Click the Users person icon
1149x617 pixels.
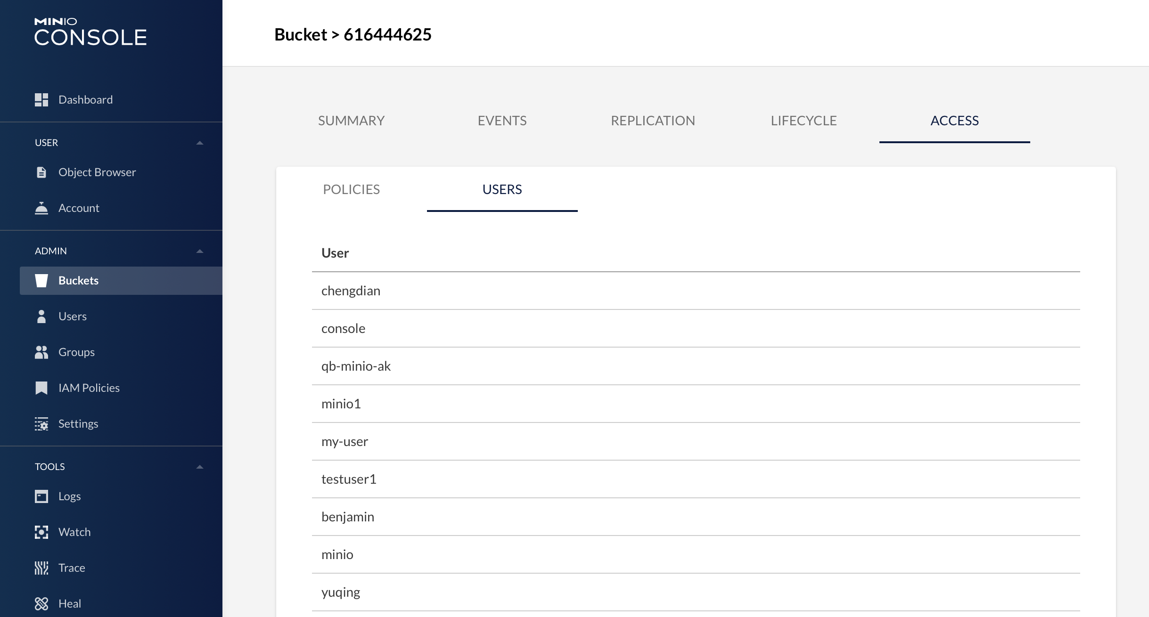coord(41,317)
